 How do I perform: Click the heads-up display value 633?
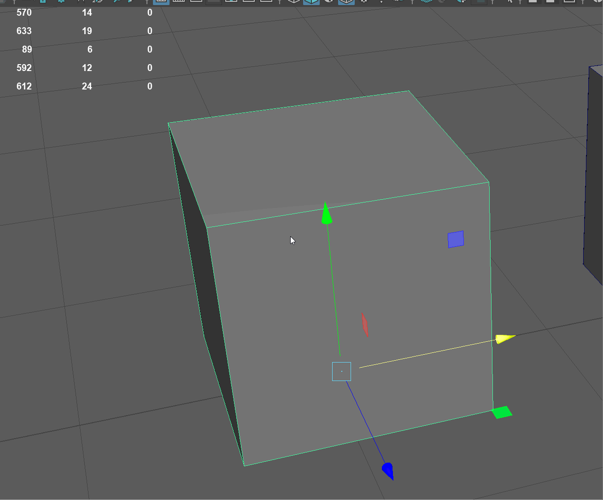pos(24,31)
